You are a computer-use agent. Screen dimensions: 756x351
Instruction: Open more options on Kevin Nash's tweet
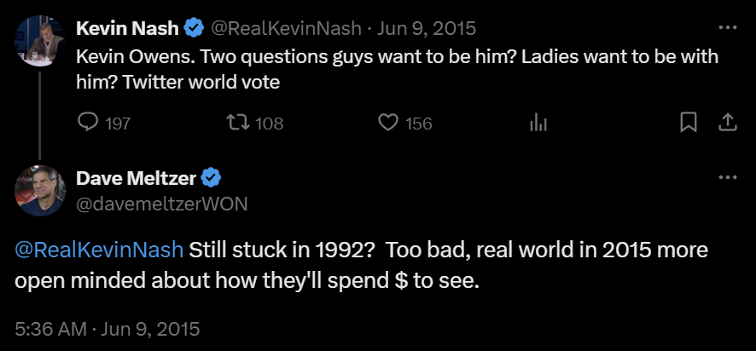coord(727,28)
